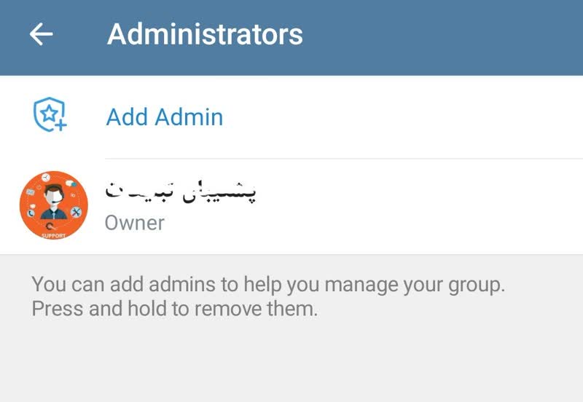Click the shield star Add Admin icon
Viewport: 583px width, 402px height.
pos(49,115)
